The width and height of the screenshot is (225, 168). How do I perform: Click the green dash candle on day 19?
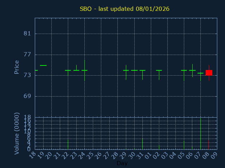pos(43,65)
